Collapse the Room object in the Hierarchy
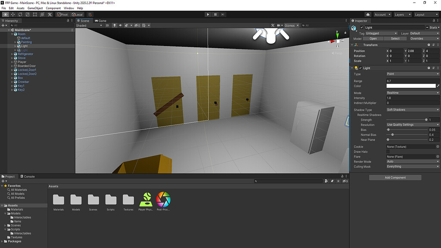 click(12, 34)
